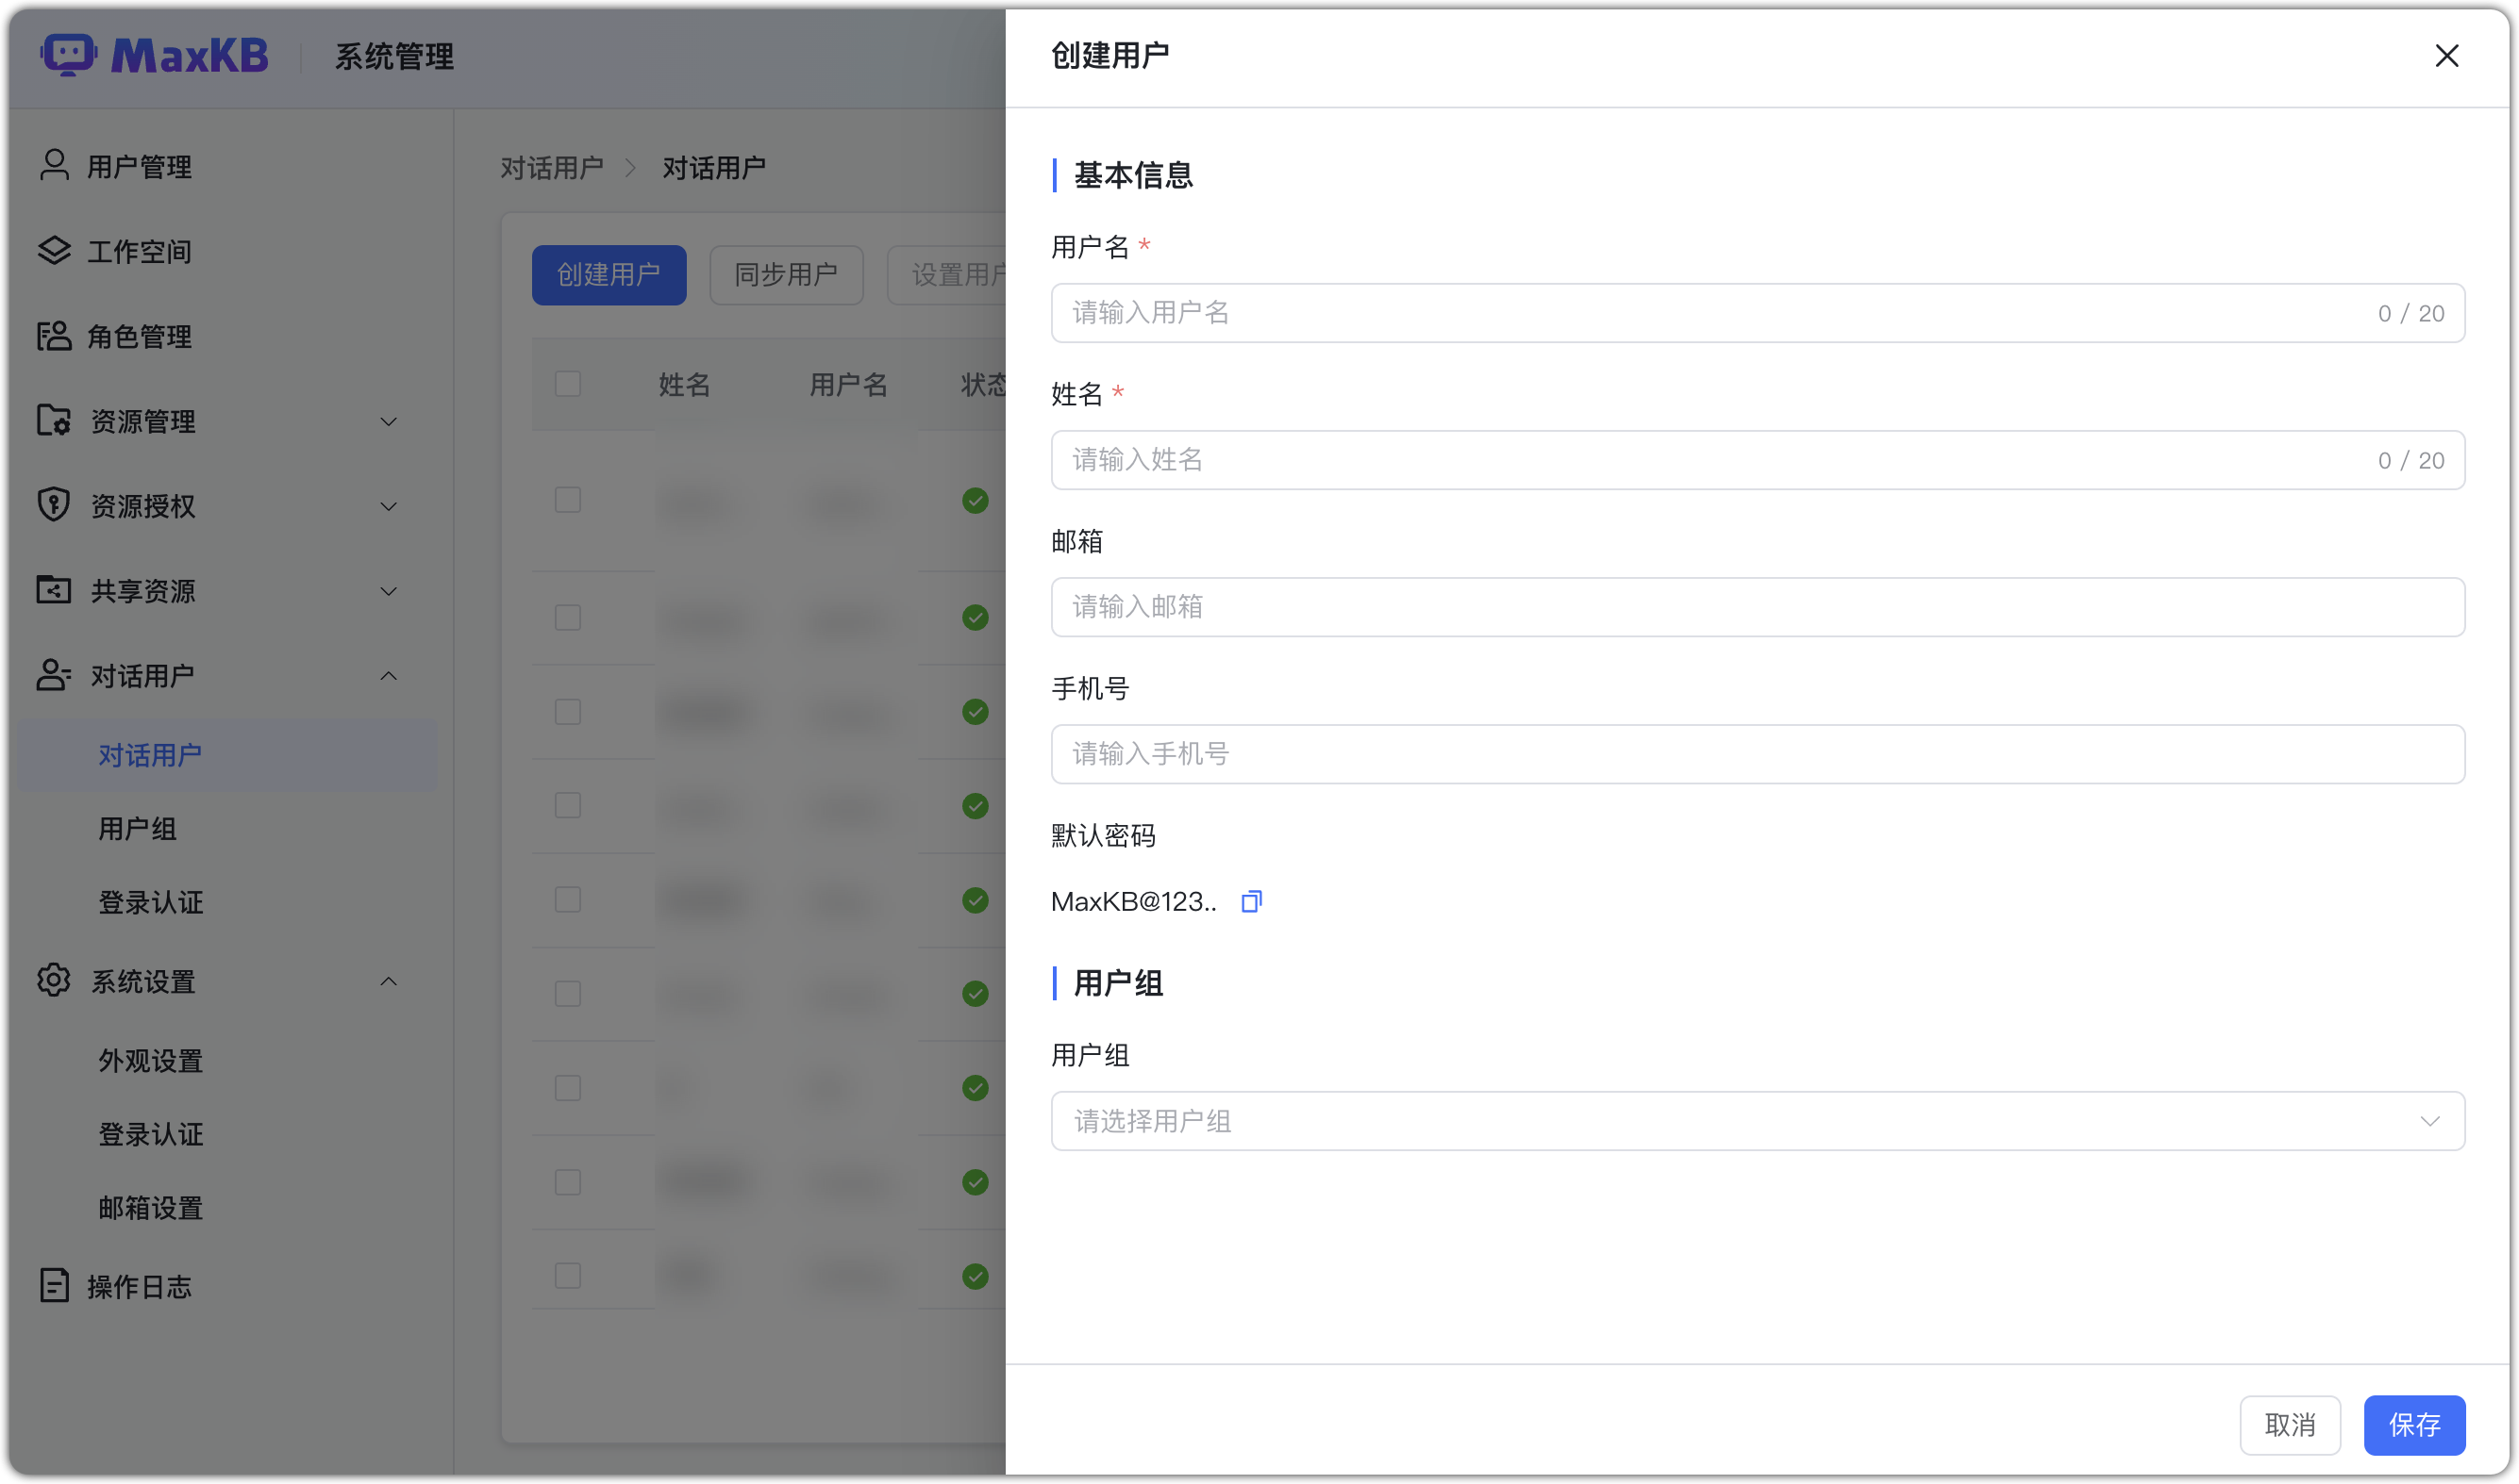The image size is (2519, 1484).
Task: Save the new user with 保存 button
Action: pyautogui.click(x=2414, y=1425)
